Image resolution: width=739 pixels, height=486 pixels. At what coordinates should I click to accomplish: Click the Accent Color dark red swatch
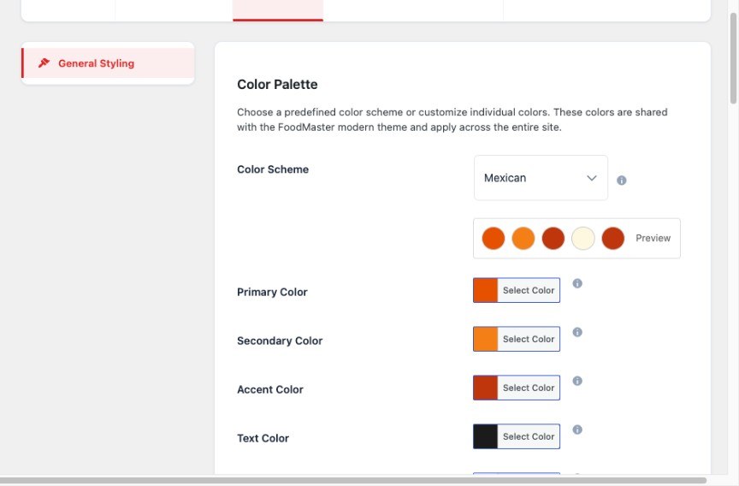(x=486, y=388)
